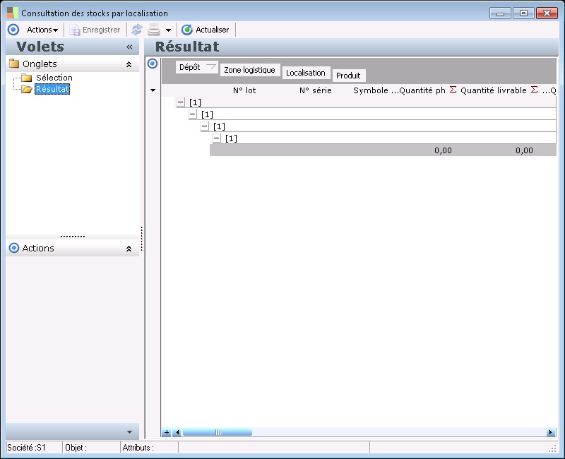Click the window resize grip icon
This screenshot has width=565, height=459.
(x=552, y=448)
